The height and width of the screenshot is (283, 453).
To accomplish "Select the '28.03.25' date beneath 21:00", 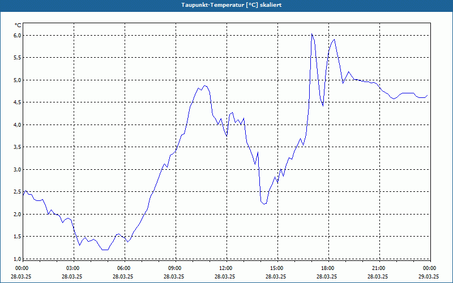I will pyautogui.click(x=378, y=276).
